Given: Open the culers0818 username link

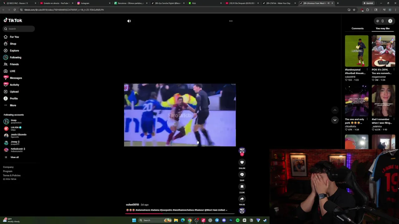Looking at the screenshot, I should [x=132, y=205].
